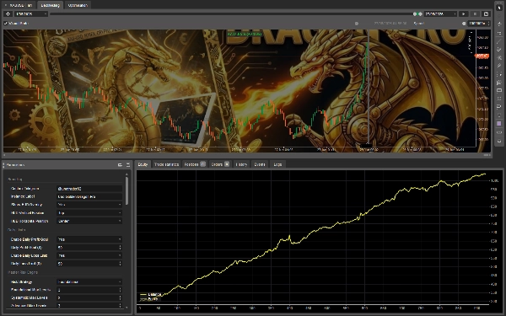The image size is (506, 316).
Task: Click the Enable Daily Profit Goal label
Action: click(x=30, y=239)
